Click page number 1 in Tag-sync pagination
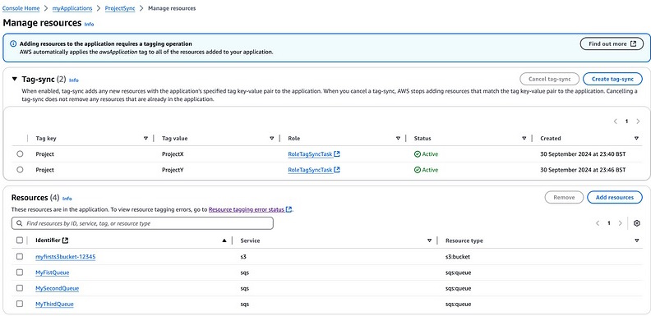This screenshot has width=651, height=316. click(x=626, y=121)
